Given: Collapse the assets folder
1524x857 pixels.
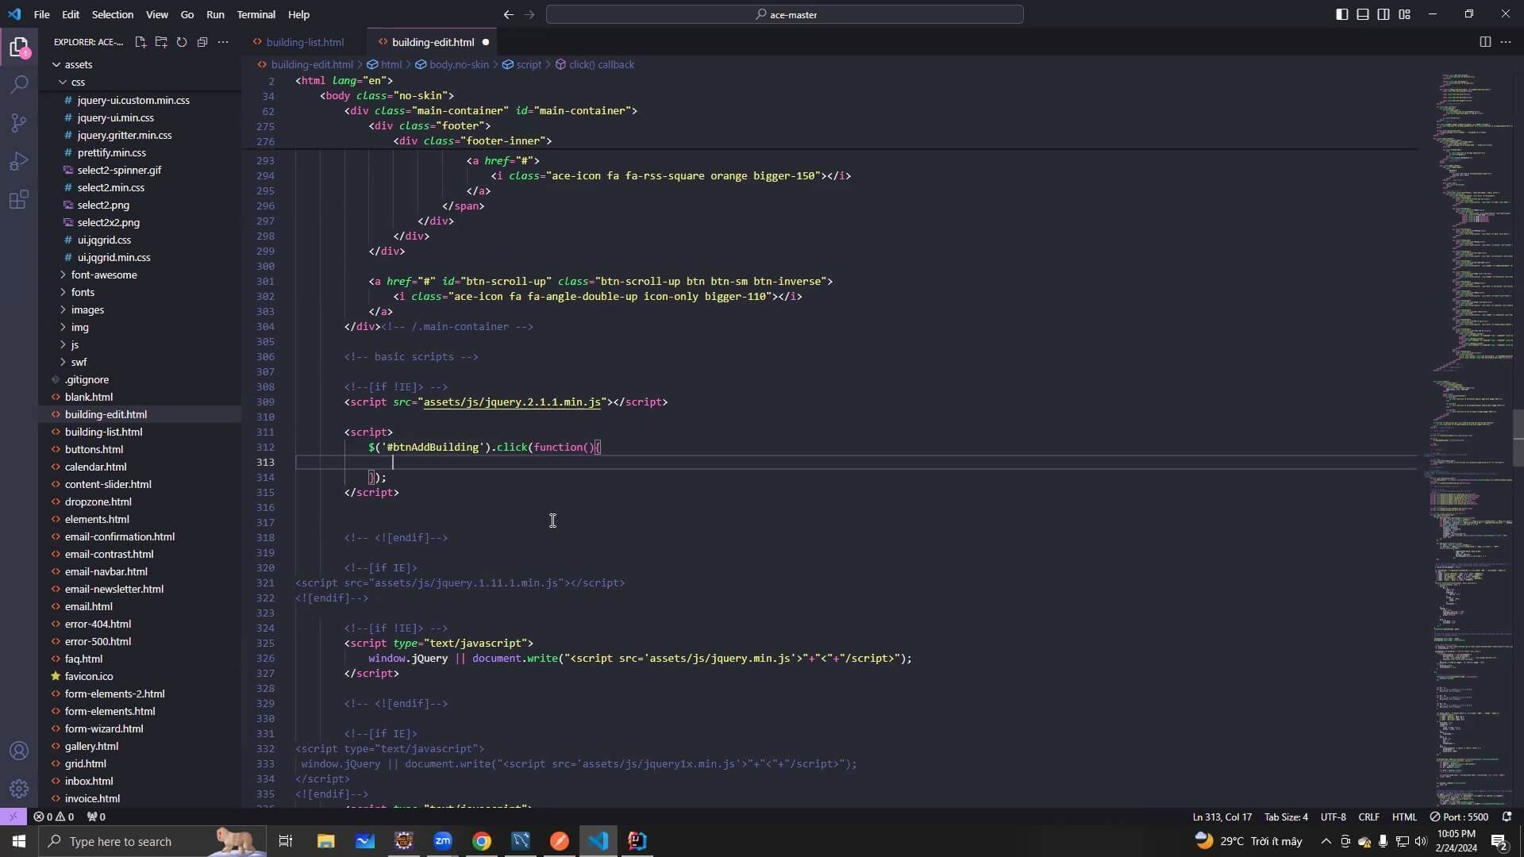Looking at the screenshot, I should [x=78, y=64].
